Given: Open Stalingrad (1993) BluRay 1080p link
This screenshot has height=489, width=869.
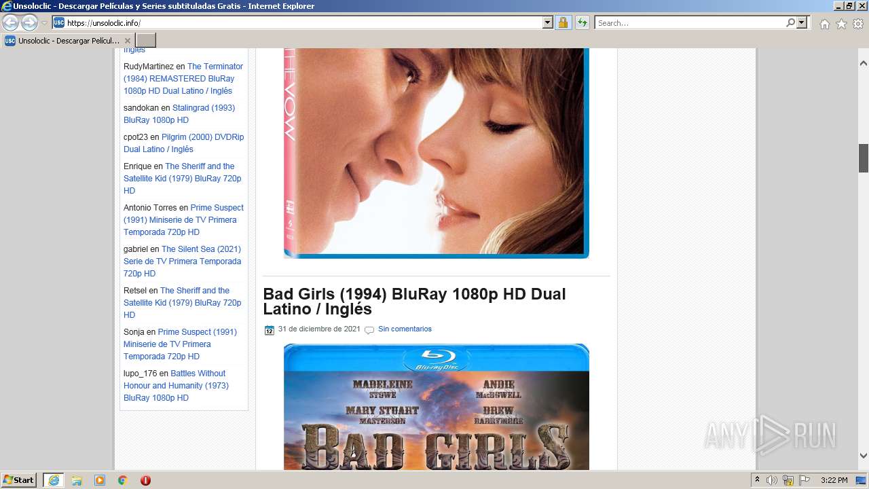Looking at the screenshot, I should (179, 114).
